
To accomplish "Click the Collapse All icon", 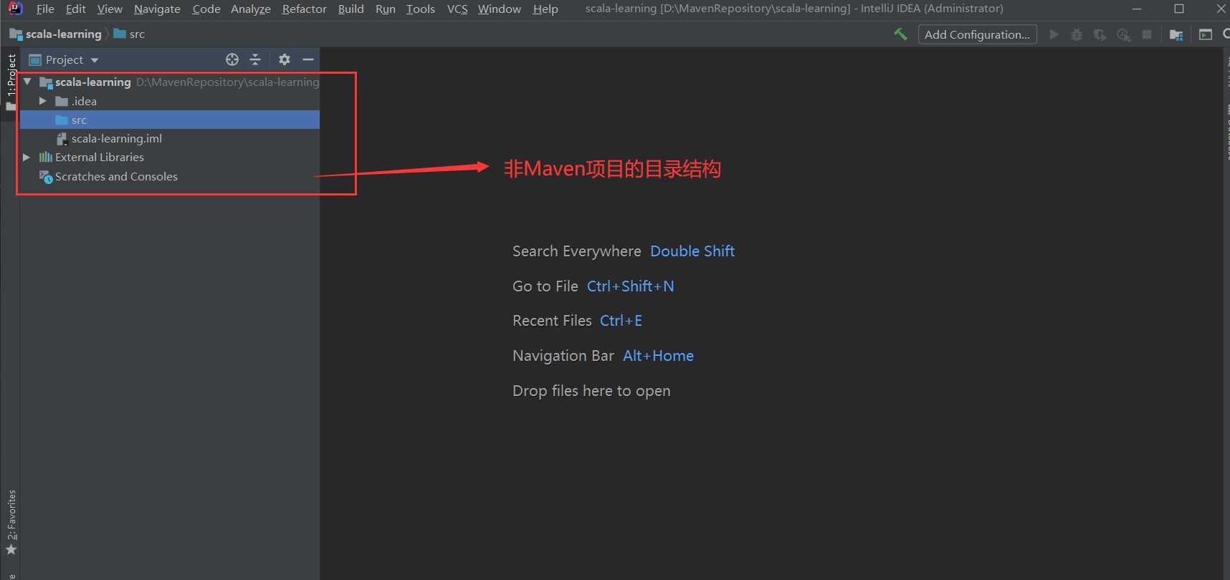I will click(x=255, y=59).
